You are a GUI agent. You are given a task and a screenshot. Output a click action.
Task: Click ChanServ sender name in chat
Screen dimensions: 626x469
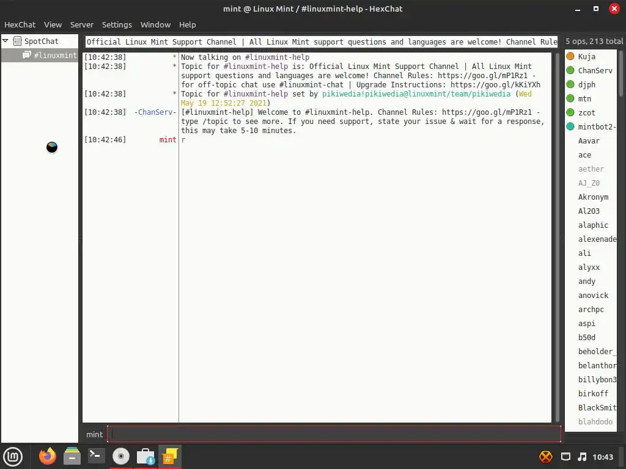[155, 112]
